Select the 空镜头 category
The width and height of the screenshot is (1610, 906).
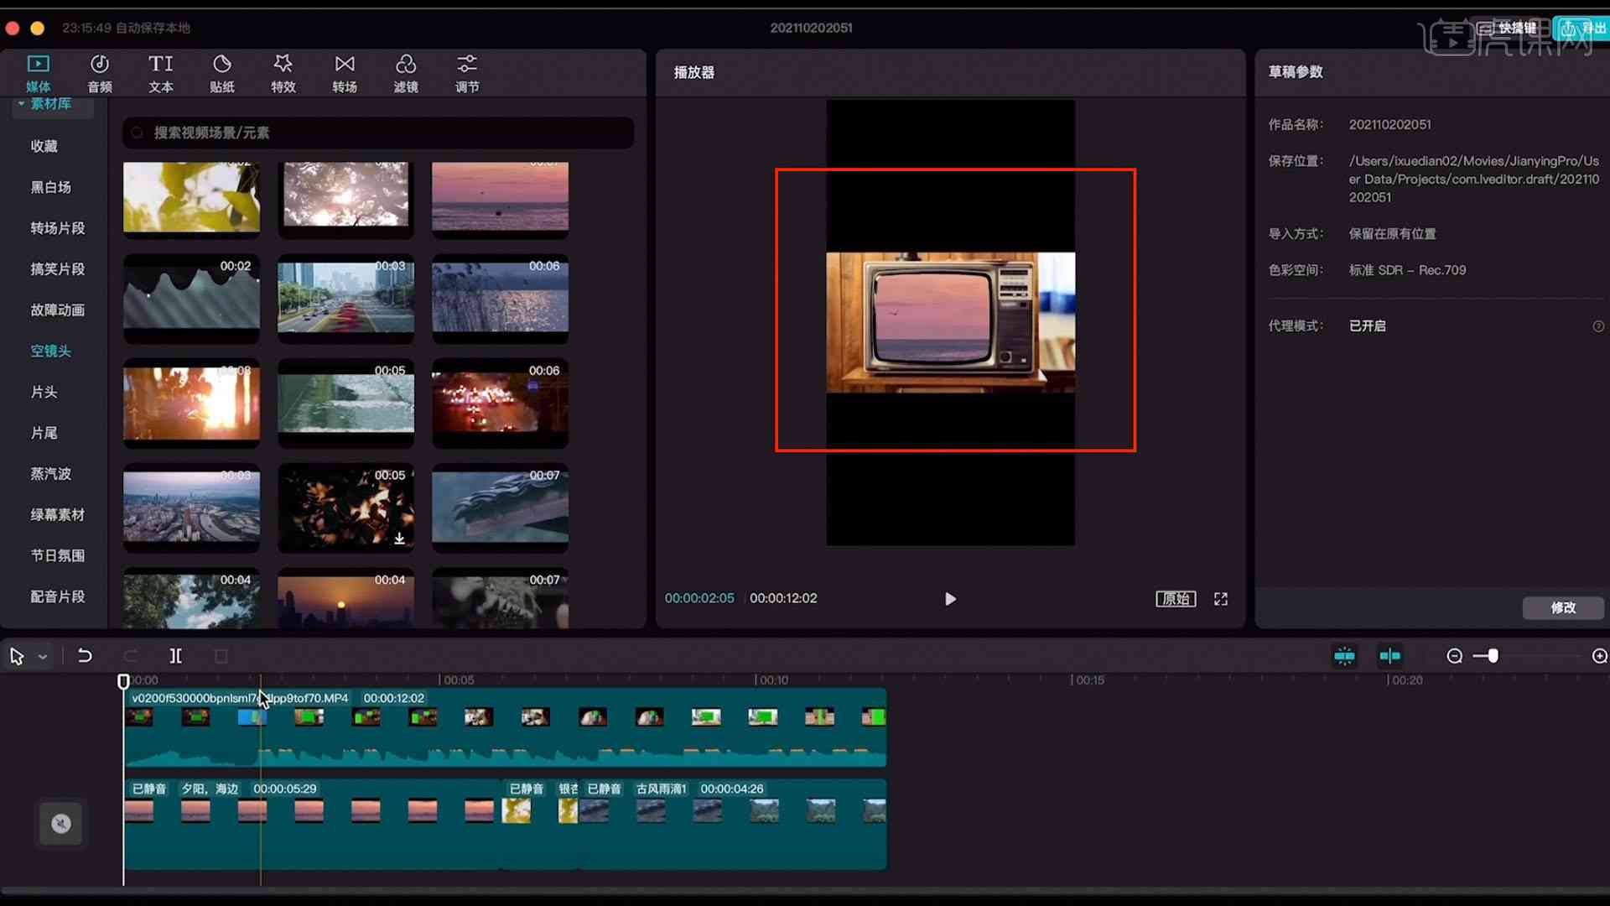51,351
